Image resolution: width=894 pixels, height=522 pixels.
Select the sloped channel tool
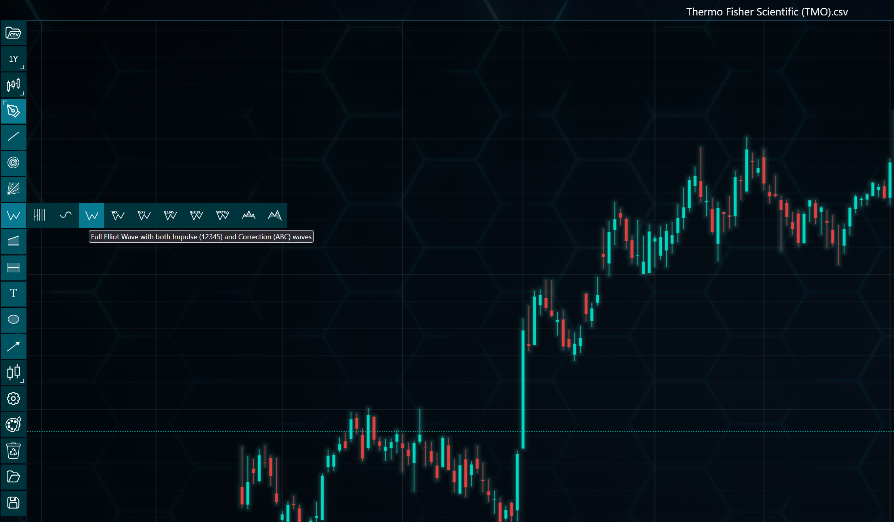[13, 242]
